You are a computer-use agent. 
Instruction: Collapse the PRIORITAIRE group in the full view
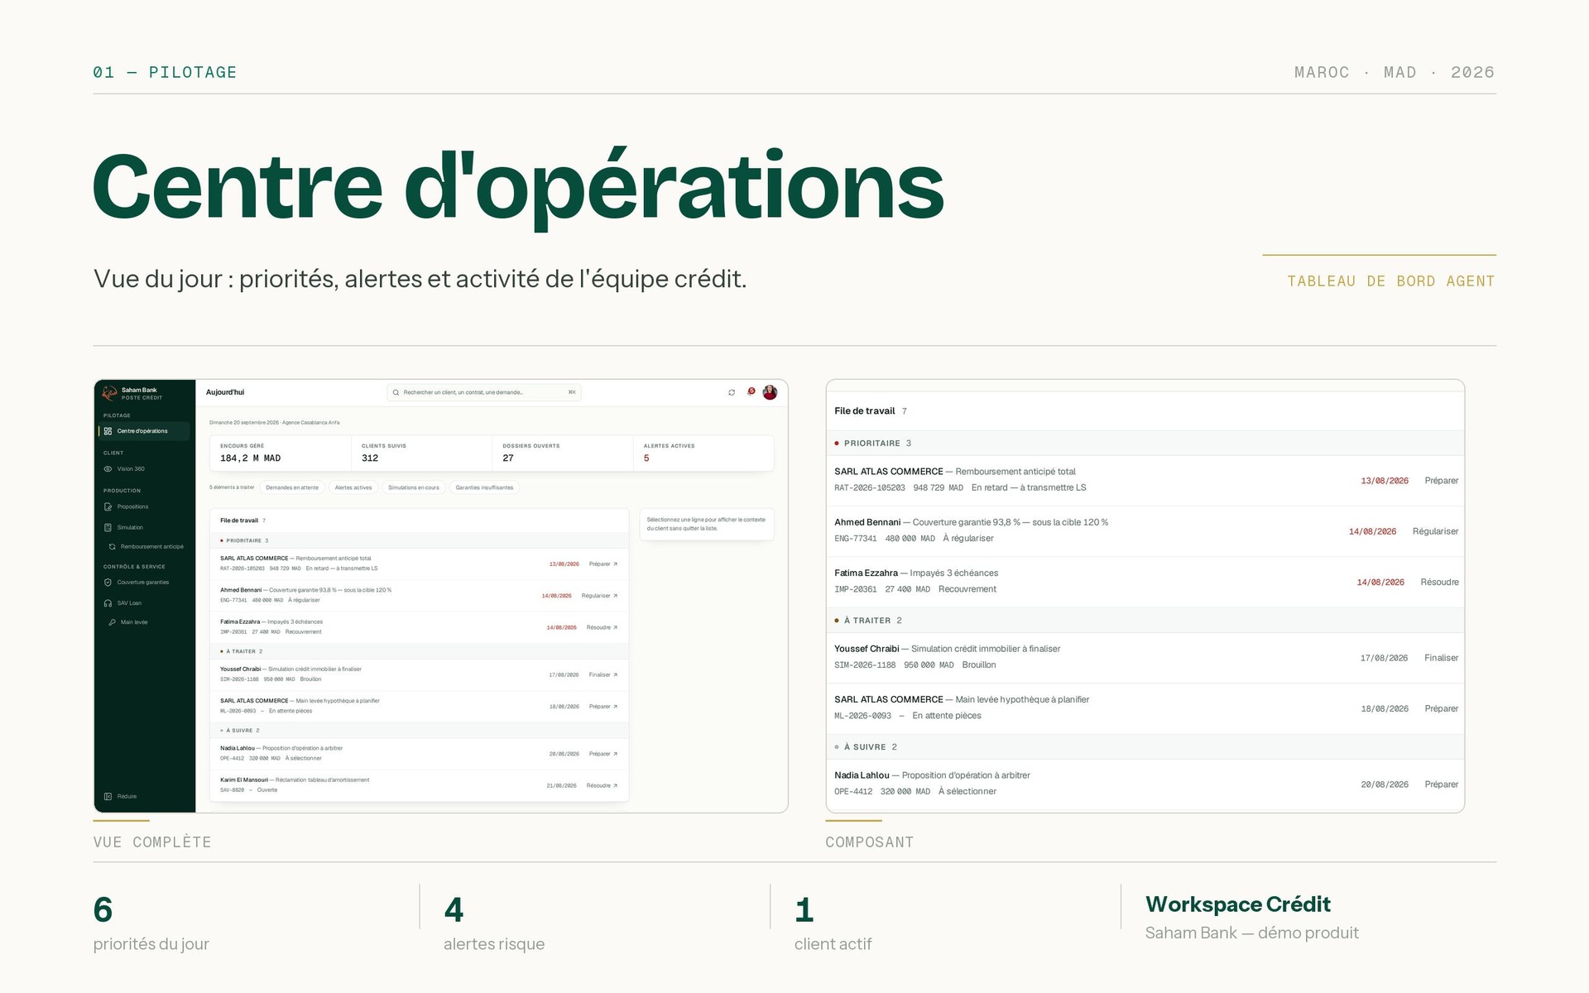[420, 540]
